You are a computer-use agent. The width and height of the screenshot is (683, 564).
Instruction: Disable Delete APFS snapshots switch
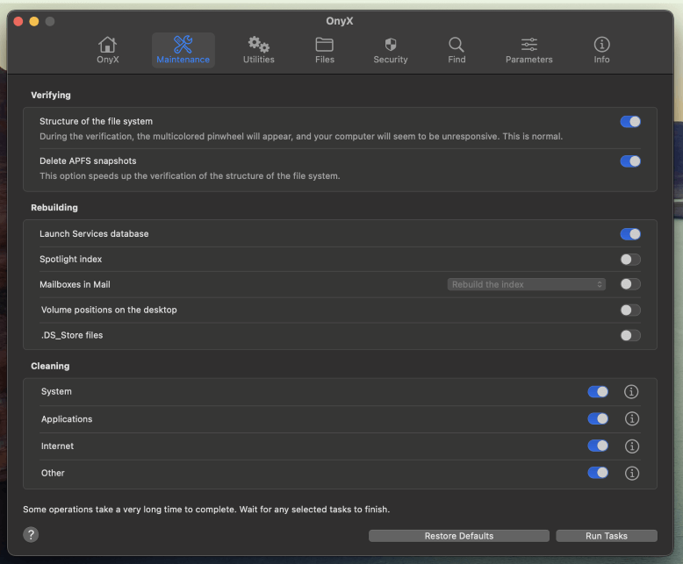point(630,161)
